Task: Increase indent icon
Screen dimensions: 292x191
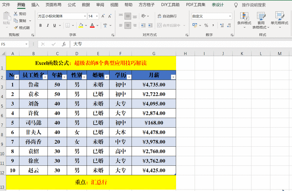Action: tap(150, 26)
